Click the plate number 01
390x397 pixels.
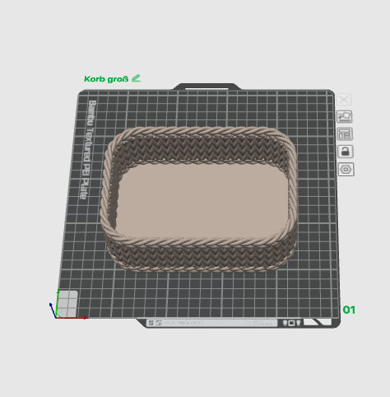349,310
